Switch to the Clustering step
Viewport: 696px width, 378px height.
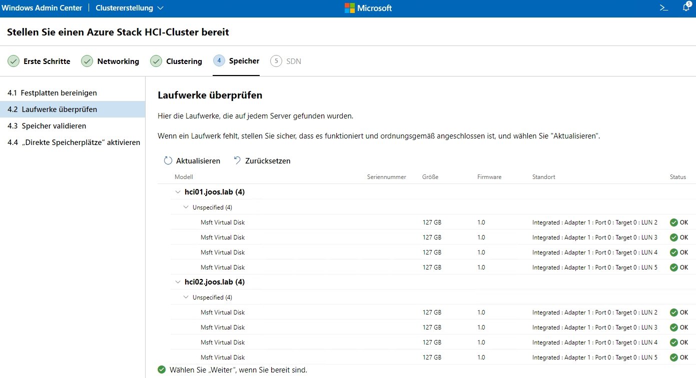click(184, 61)
